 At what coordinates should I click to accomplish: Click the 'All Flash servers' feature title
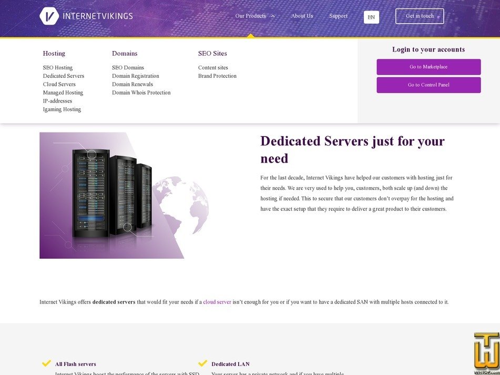[x=76, y=364]
